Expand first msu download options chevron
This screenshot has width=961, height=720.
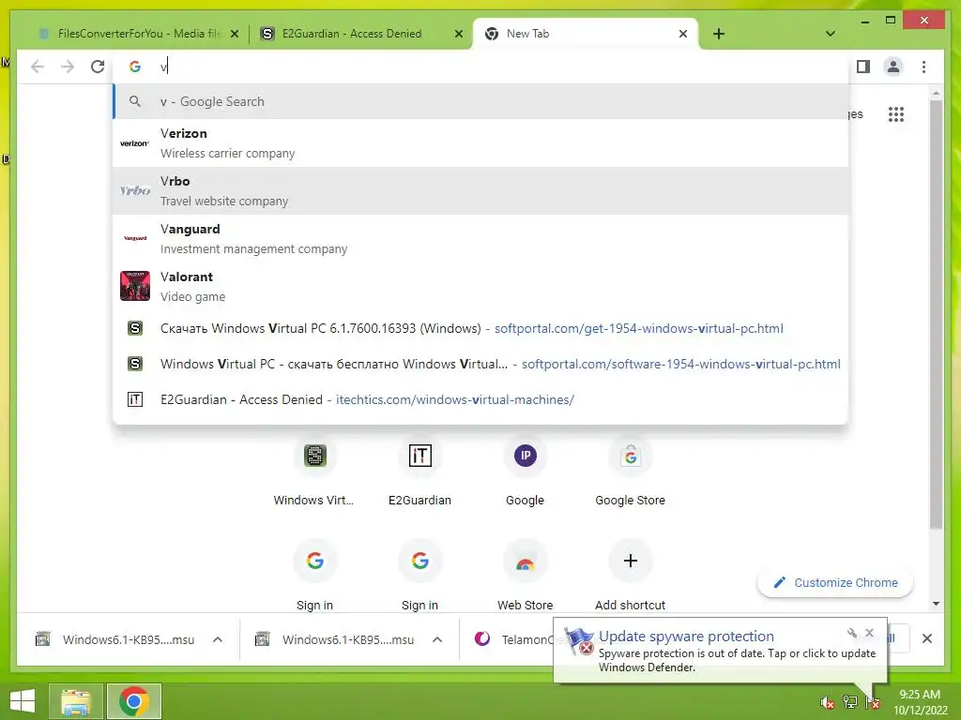tap(218, 639)
